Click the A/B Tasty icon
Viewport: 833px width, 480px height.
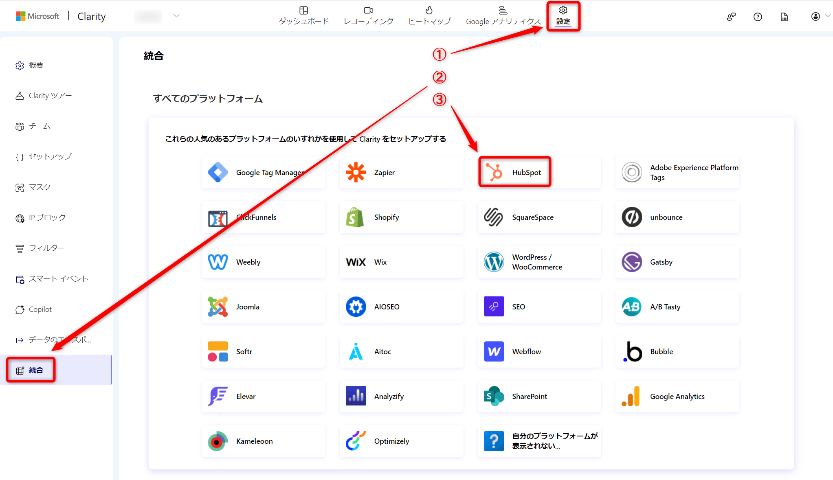pyautogui.click(x=632, y=307)
